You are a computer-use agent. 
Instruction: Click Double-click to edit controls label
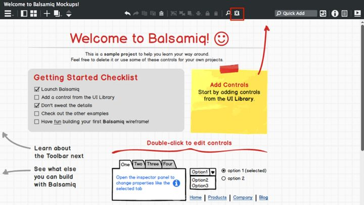[x=189, y=143]
